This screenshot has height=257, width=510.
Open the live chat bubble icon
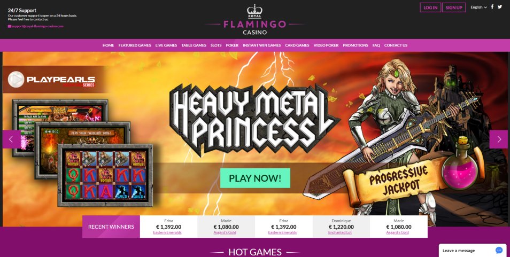click(499, 250)
